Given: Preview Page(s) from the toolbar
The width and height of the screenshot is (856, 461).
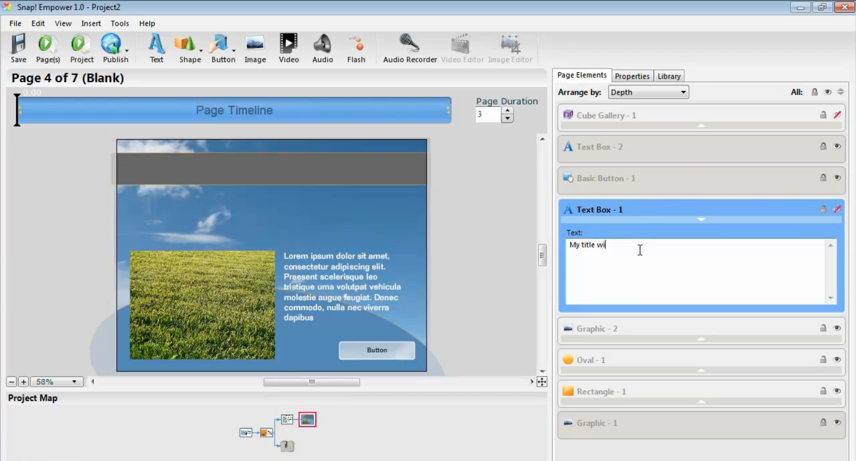Looking at the screenshot, I should (48, 49).
